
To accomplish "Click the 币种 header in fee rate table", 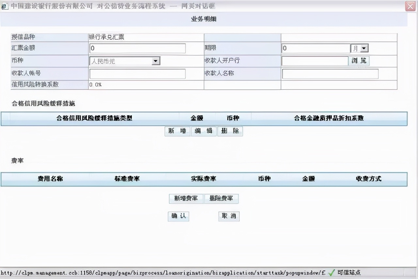I will (x=264, y=179).
